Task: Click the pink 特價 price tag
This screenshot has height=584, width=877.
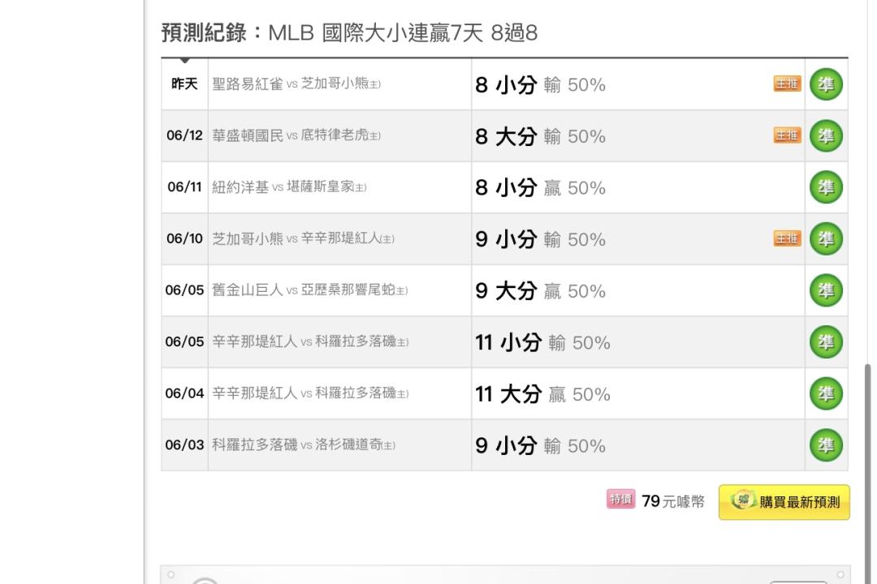Action: coord(621,499)
